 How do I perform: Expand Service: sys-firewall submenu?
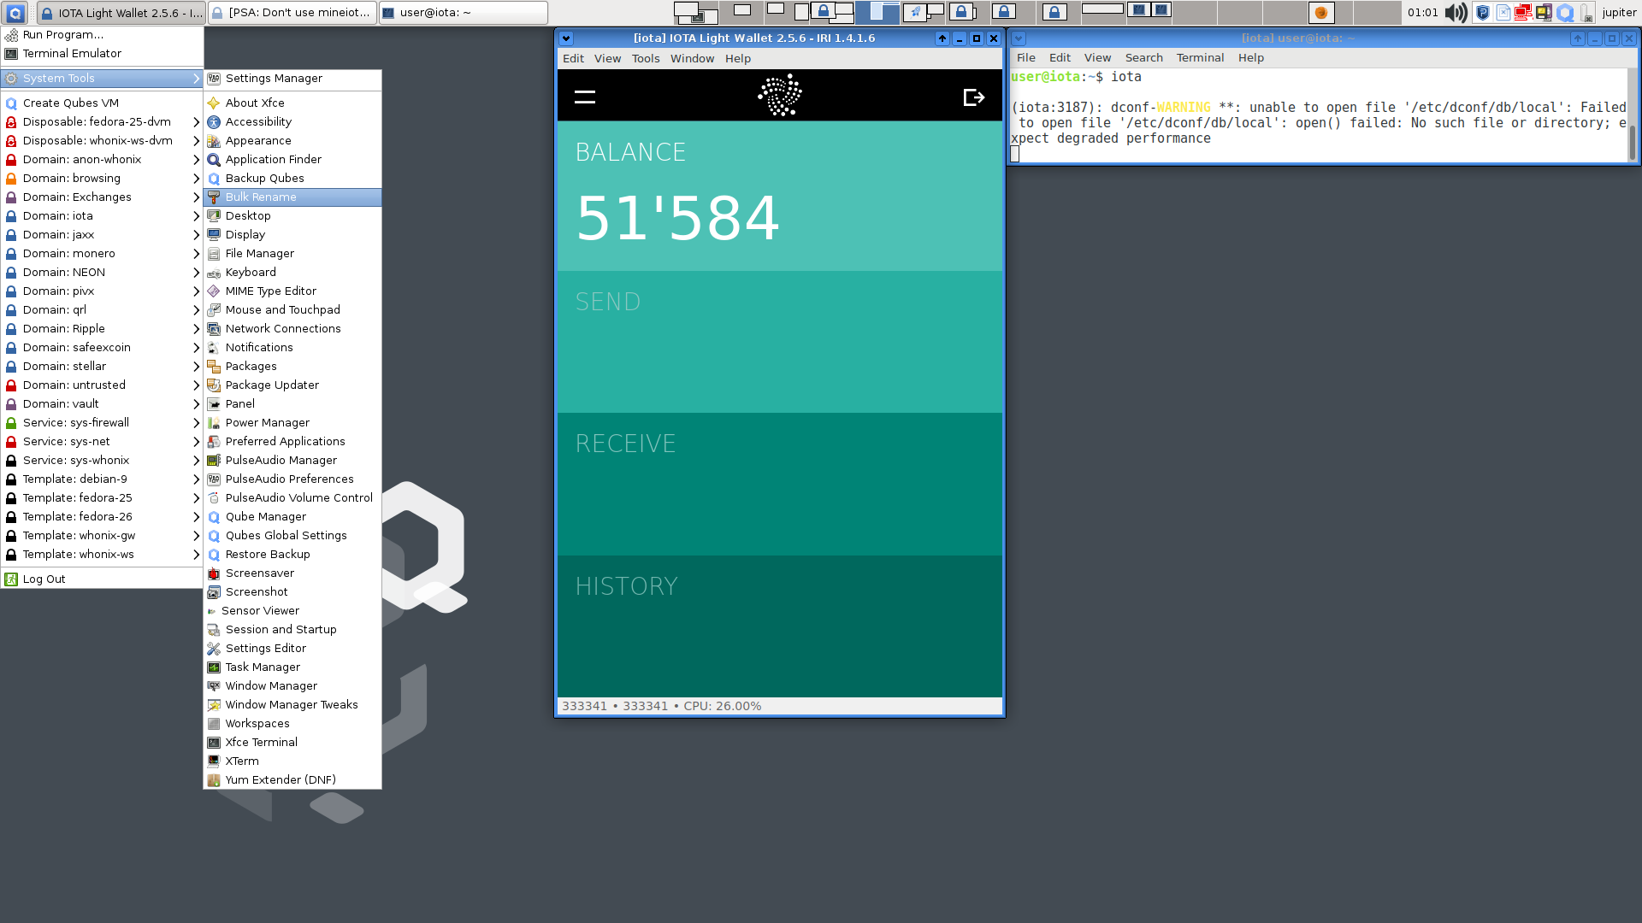click(x=102, y=423)
